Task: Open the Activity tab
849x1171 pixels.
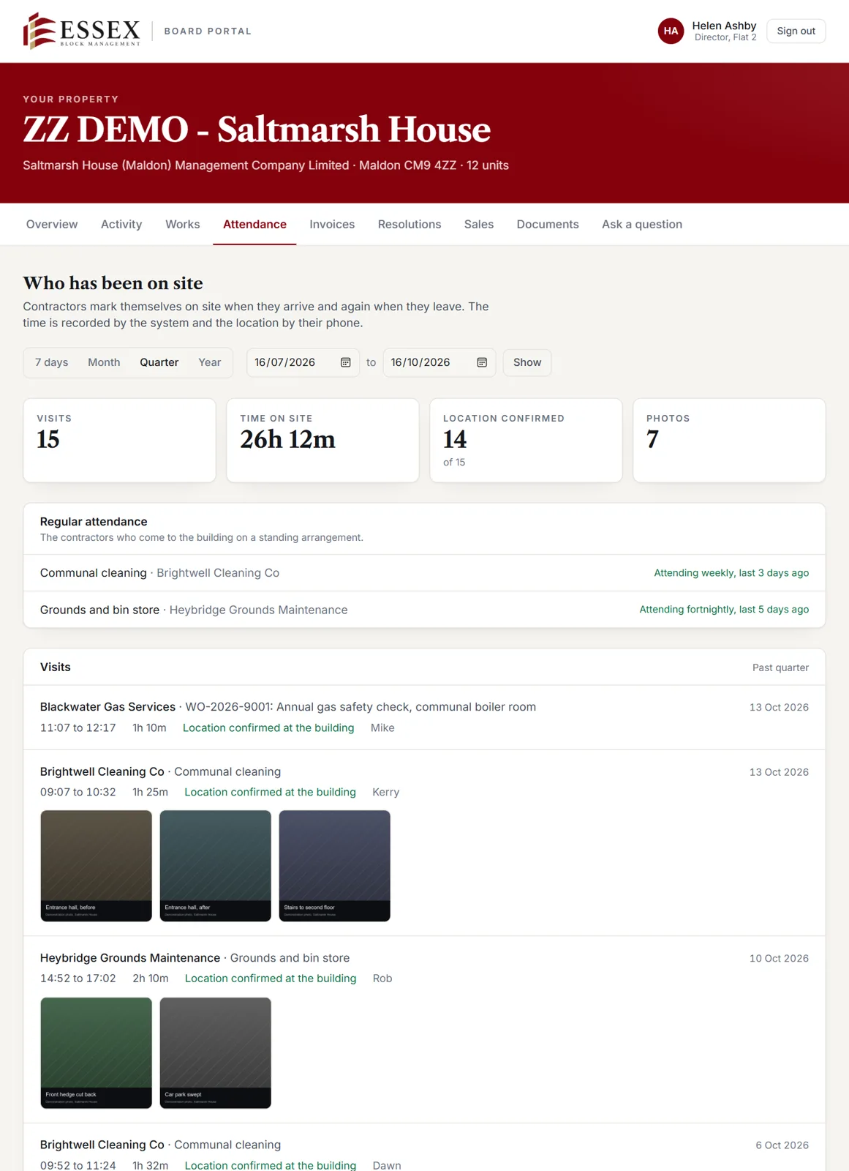Action: click(x=121, y=224)
